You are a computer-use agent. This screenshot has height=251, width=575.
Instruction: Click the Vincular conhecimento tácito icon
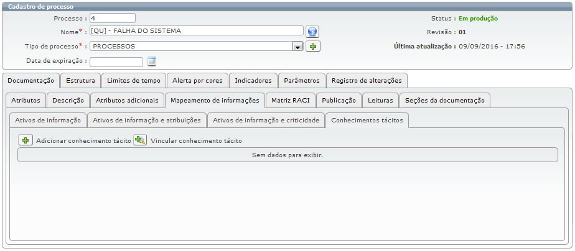[140, 140]
